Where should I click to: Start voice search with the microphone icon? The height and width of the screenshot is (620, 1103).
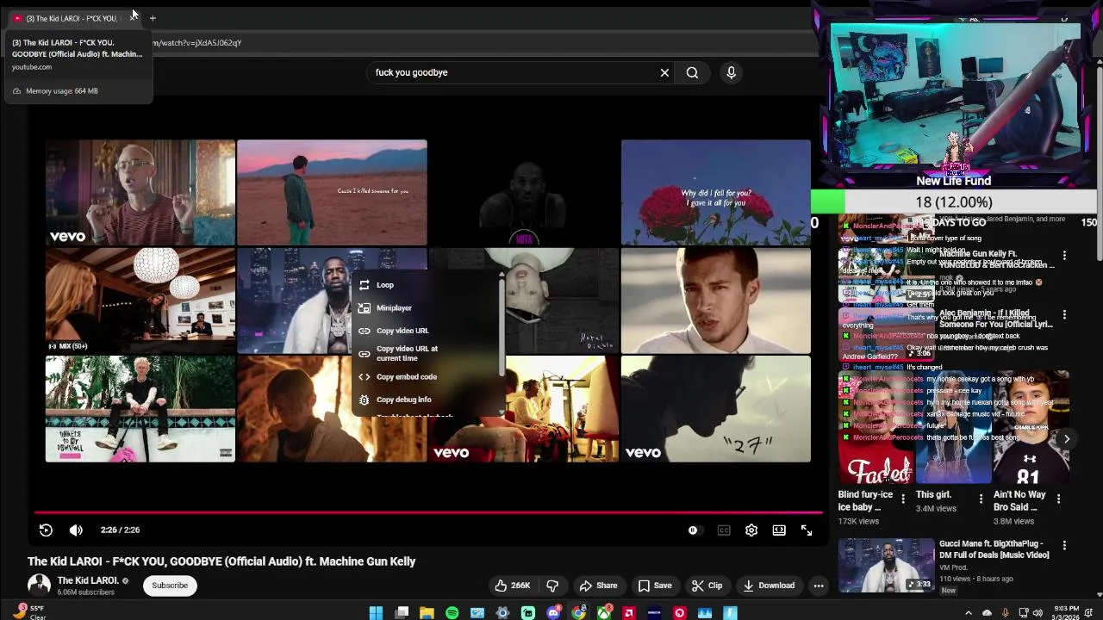tap(731, 72)
